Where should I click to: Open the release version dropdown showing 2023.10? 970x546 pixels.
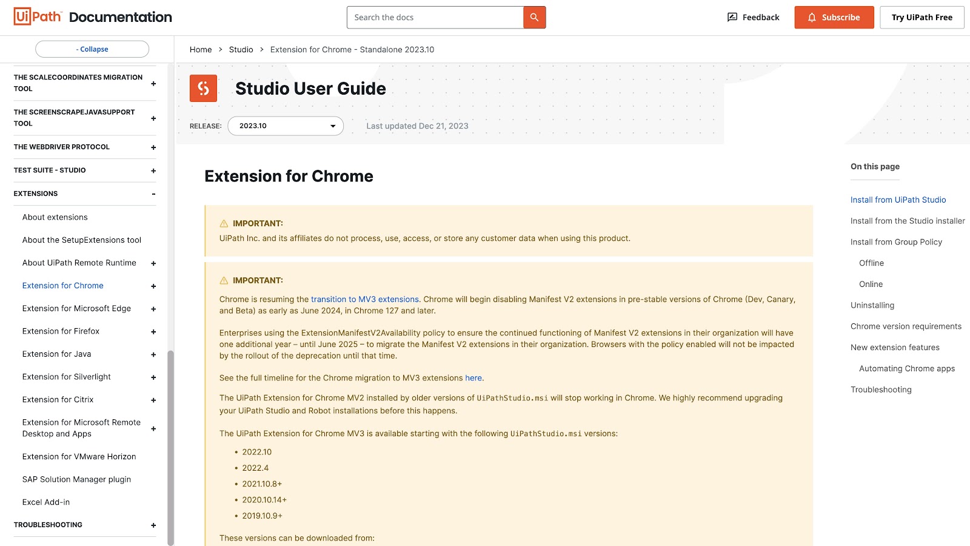(285, 126)
